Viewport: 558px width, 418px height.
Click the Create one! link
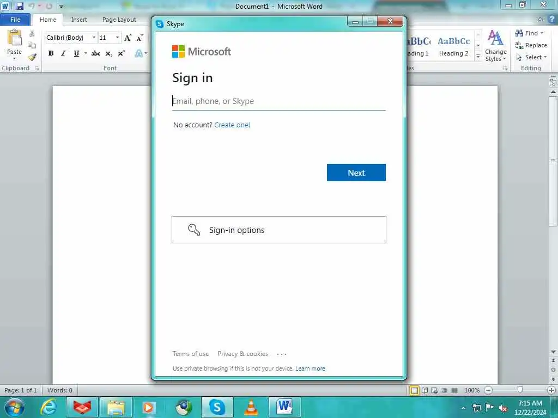pos(232,125)
